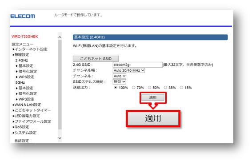The height and width of the screenshot is (162, 252).
Task: Click the 基本設定 (2.4GHz) header bar
Action: tap(150, 37)
